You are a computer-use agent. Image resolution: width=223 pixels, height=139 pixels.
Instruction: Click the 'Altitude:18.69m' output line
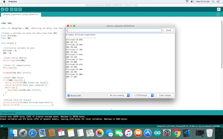pos(74,40)
